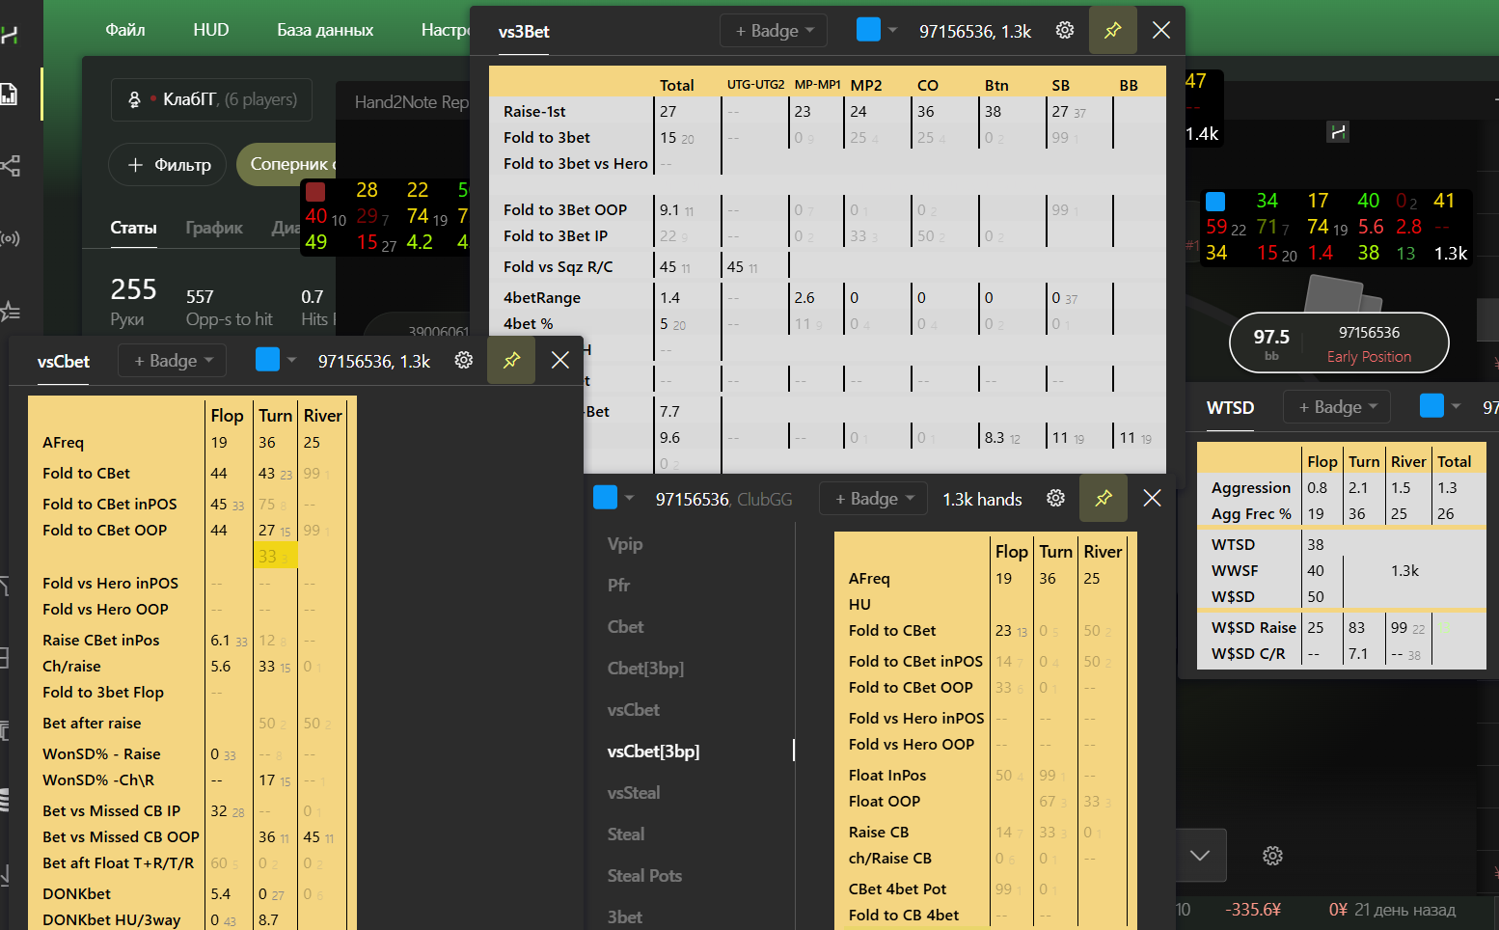Select Steal in stat list
This screenshot has width=1499, height=930.
tap(625, 834)
